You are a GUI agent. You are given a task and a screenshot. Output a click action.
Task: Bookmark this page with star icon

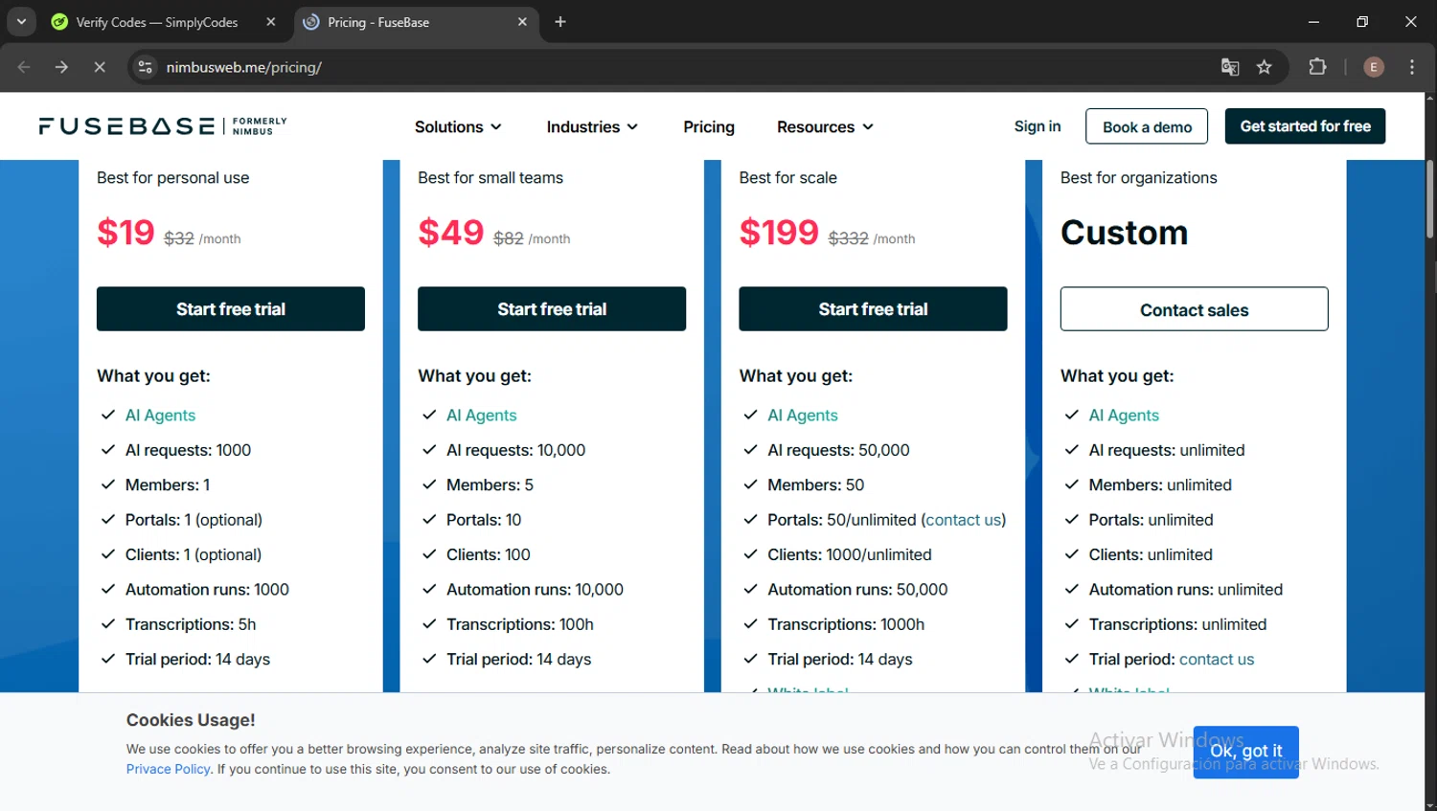(1265, 67)
